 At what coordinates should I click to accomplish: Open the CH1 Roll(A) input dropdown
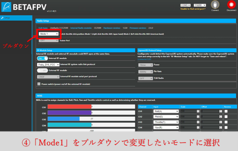pos(166,111)
